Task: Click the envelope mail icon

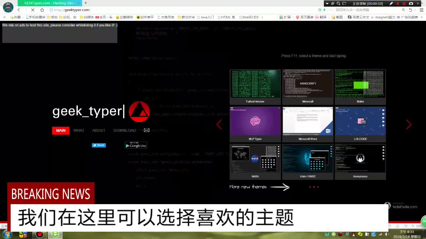Action: tap(146, 130)
